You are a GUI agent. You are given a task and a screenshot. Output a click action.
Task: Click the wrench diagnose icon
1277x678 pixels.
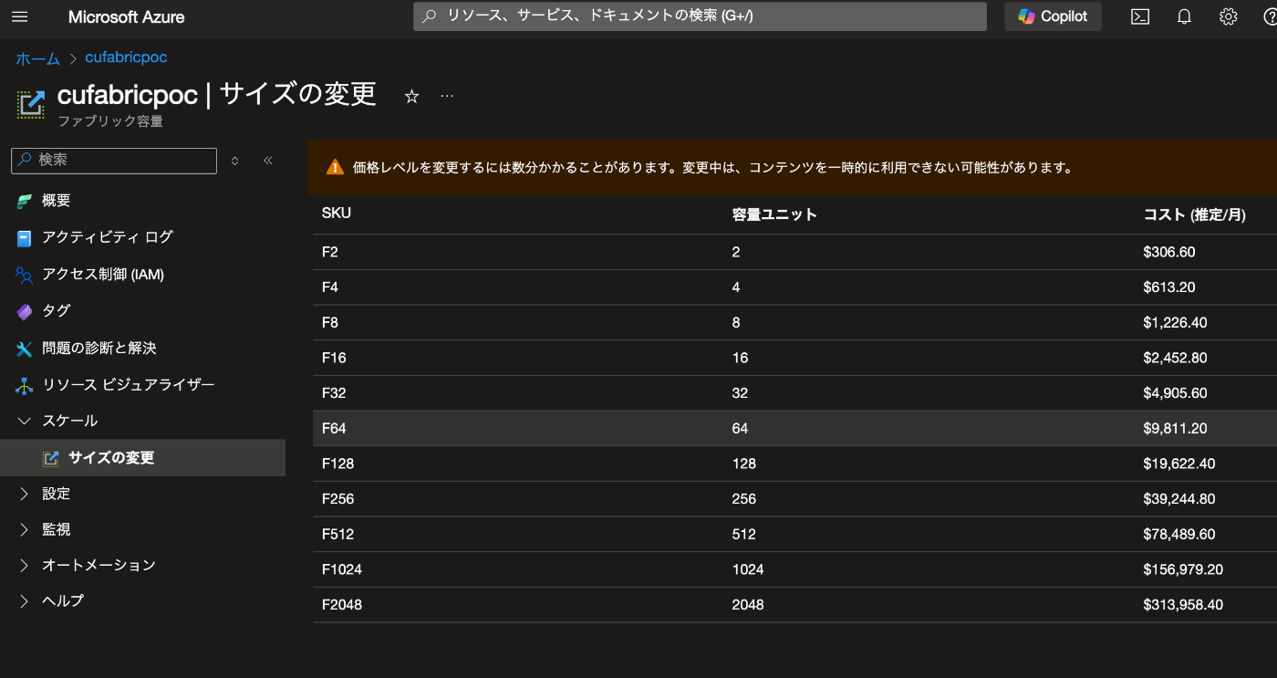25,349
